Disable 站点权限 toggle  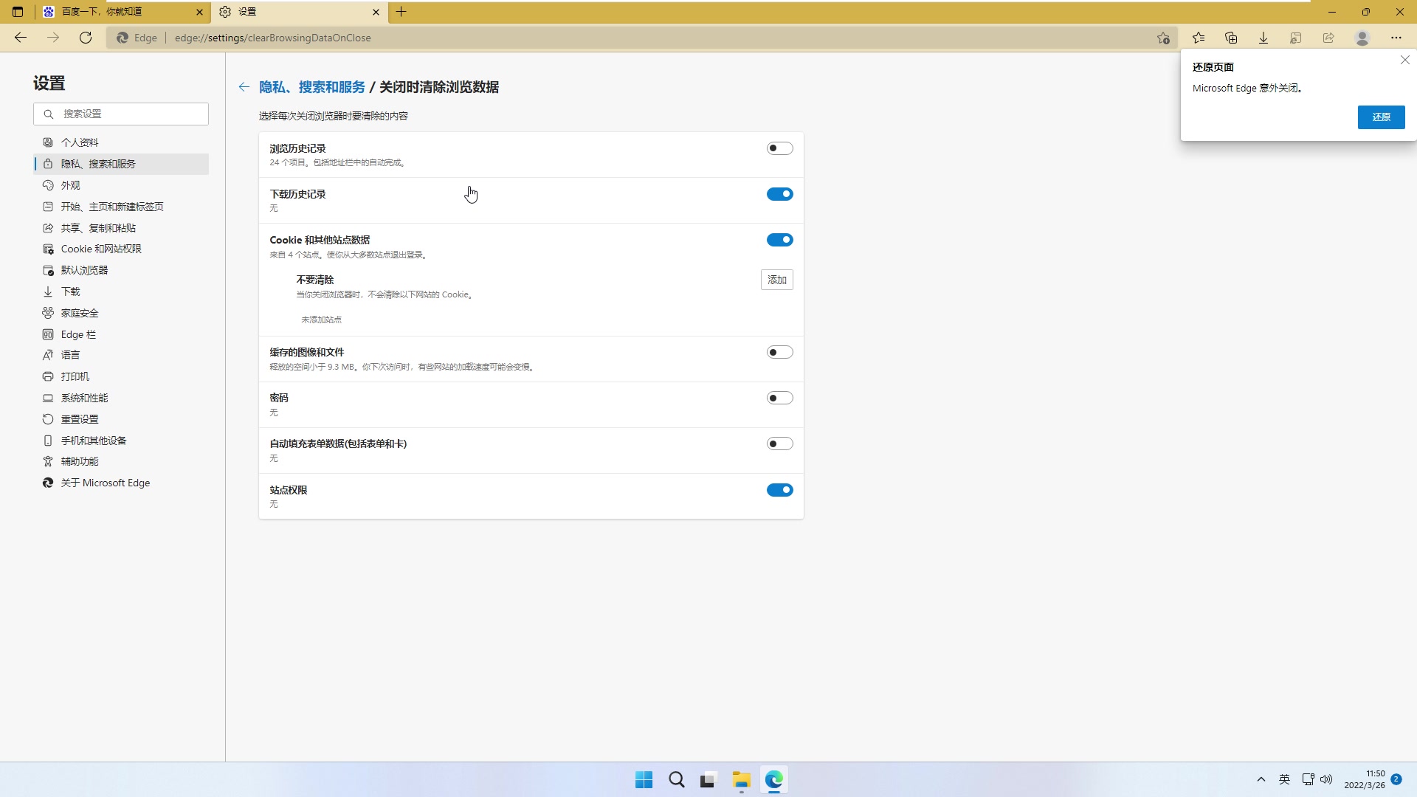pyautogui.click(x=779, y=490)
